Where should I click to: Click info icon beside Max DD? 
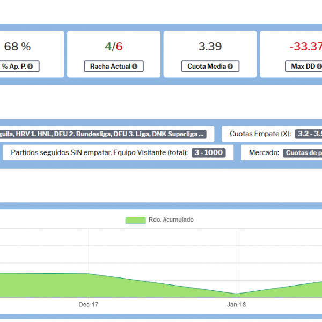319,67
